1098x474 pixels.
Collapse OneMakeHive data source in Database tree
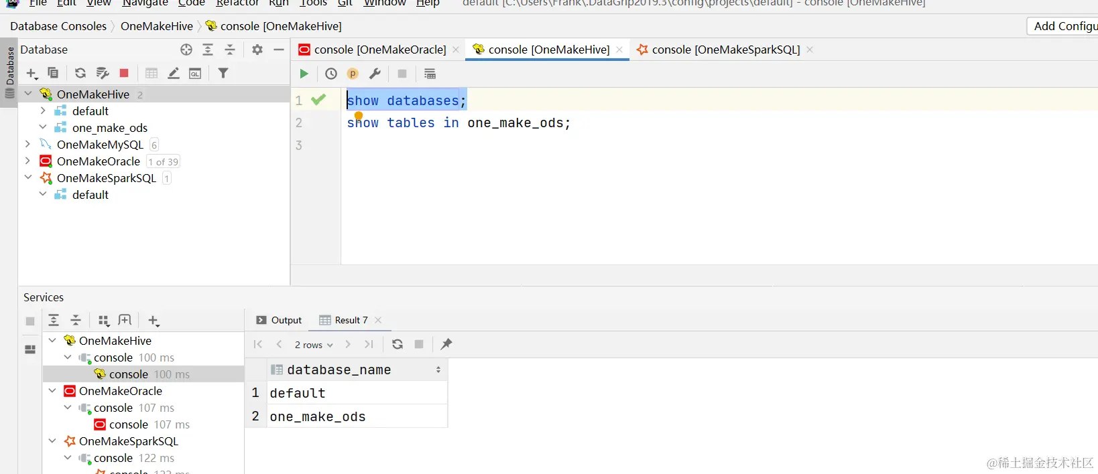28,94
